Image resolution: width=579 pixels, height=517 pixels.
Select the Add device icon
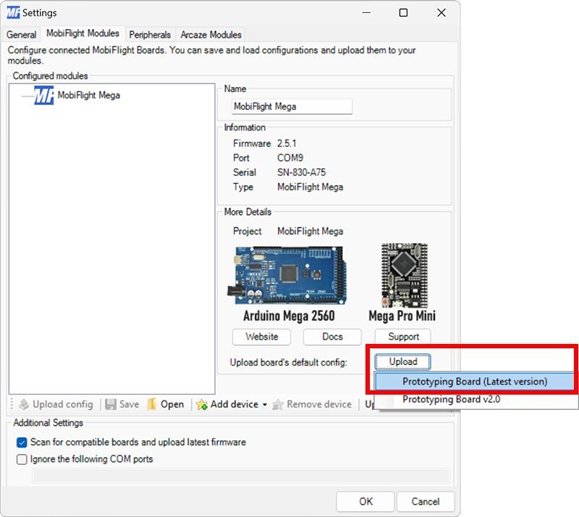[x=202, y=404]
